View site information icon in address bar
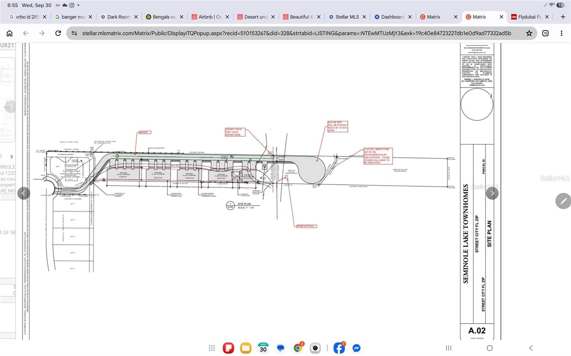This screenshot has height=356, width=571. coord(74,33)
